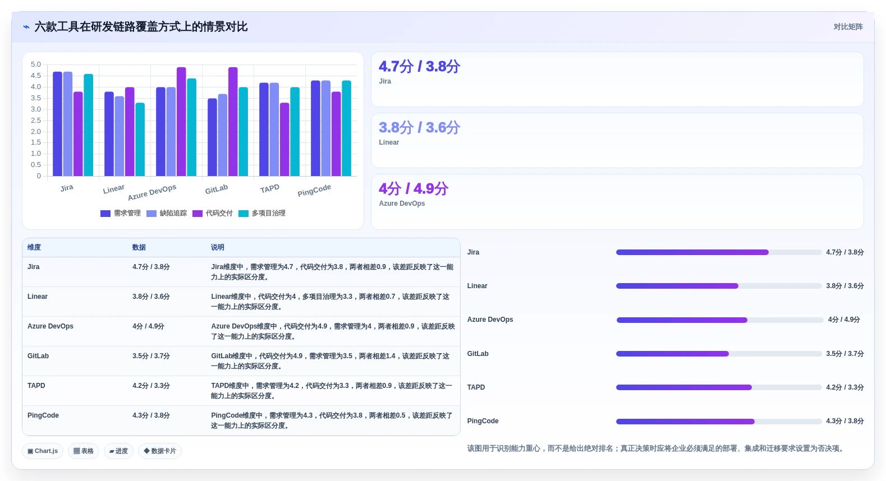Click the TAPD progress bar

719,387
